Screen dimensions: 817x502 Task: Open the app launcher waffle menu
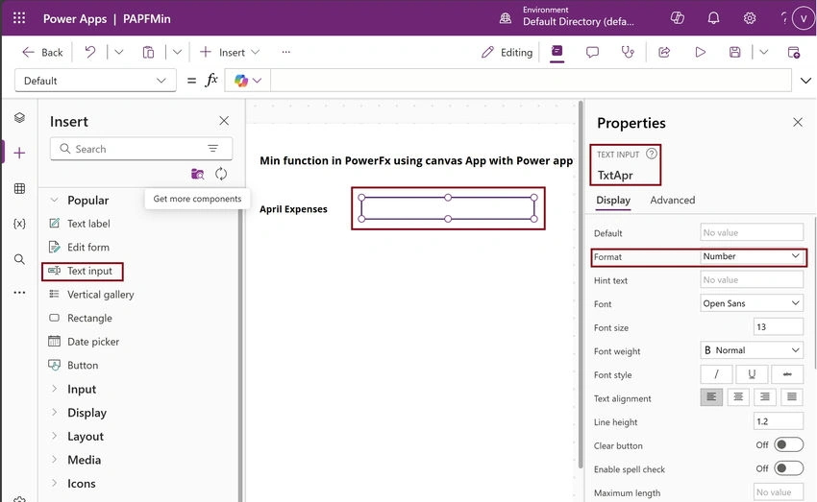point(19,18)
